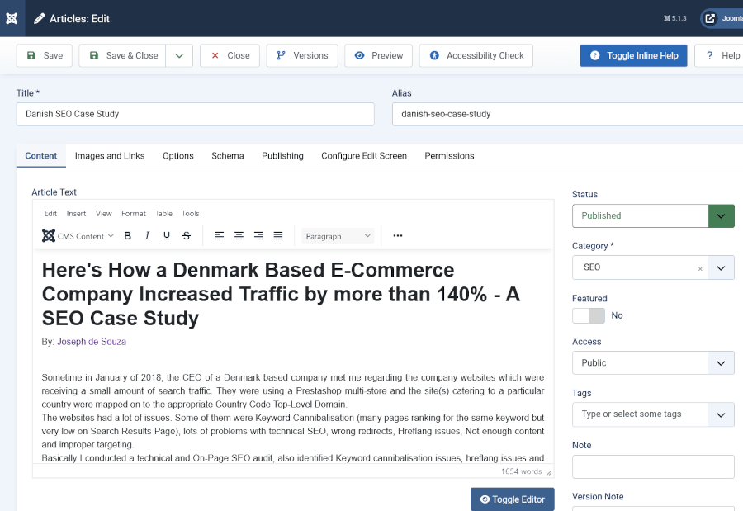Screen dimensions: 743x511
Task: Open the Publishing tab
Action: pyautogui.click(x=282, y=156)
